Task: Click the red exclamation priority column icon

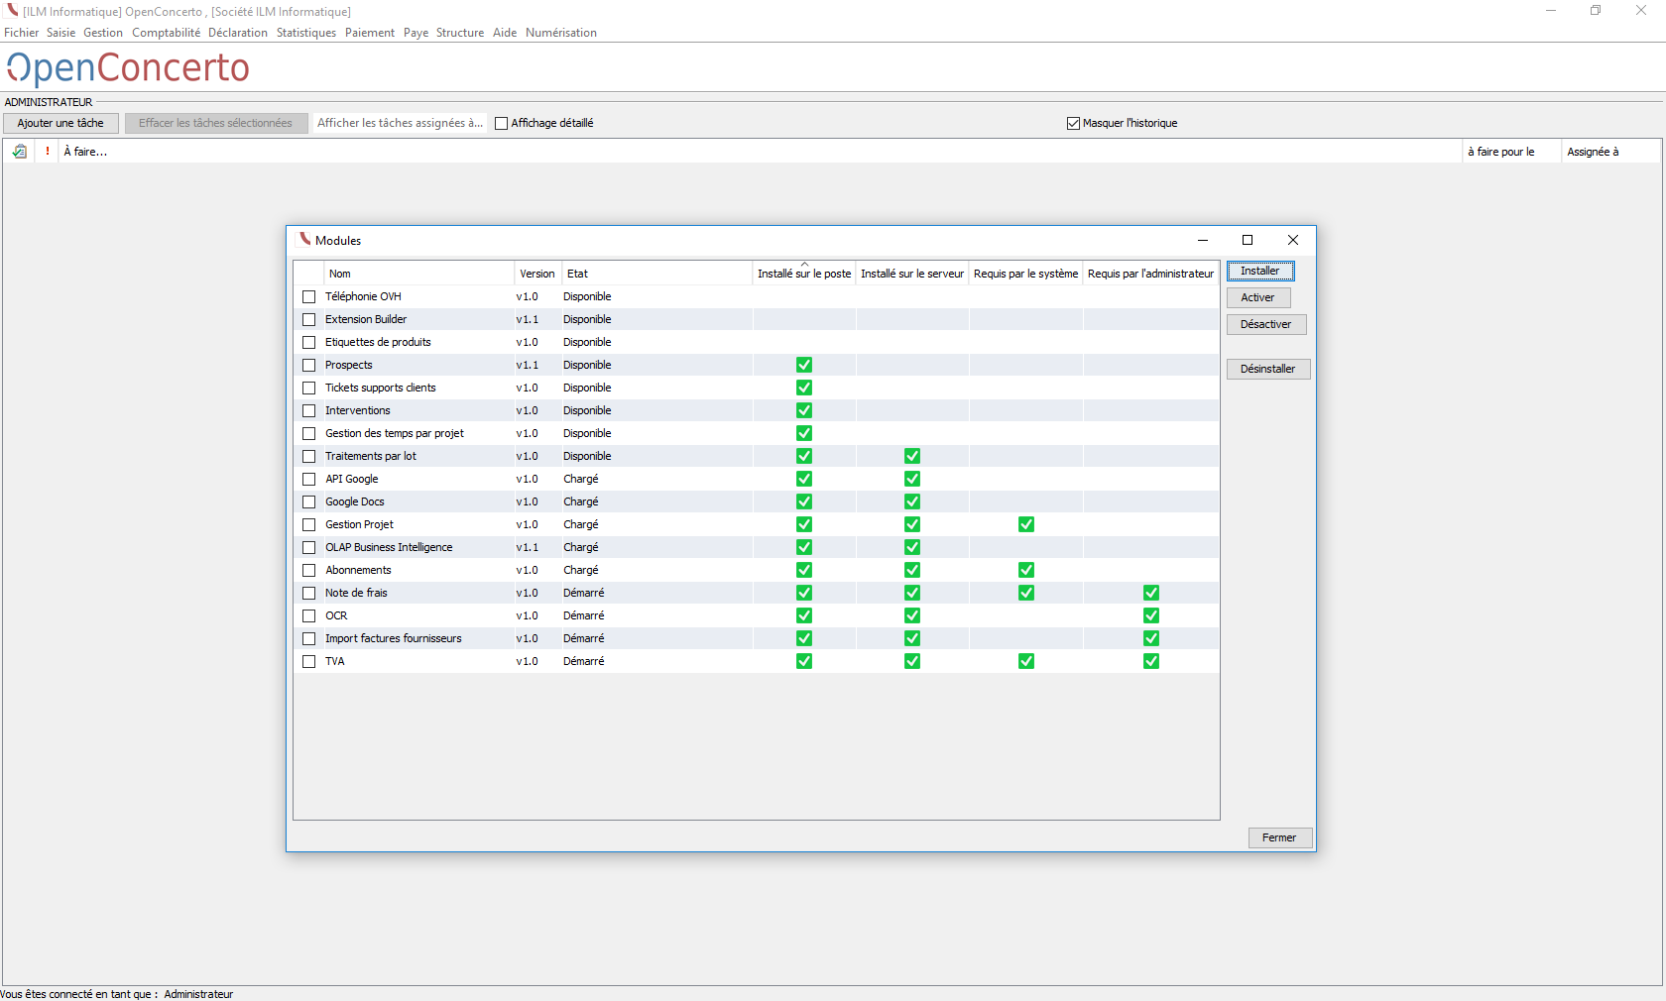Action: point(48,152)
